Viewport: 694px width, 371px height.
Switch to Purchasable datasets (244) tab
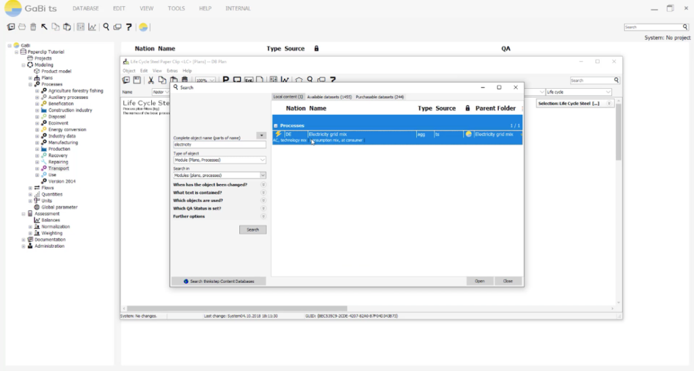click(x=380, y=97)
